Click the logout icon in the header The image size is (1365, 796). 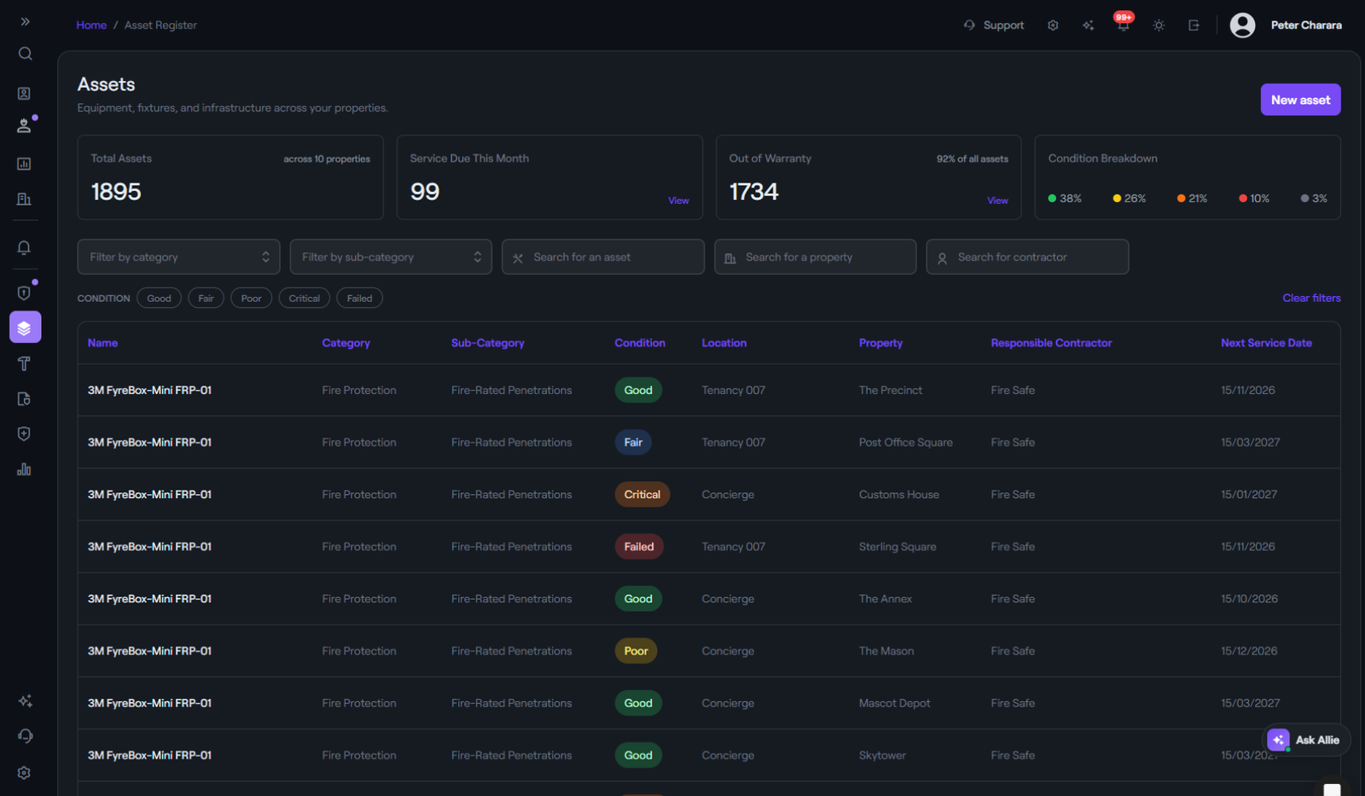click(1194, 26)
